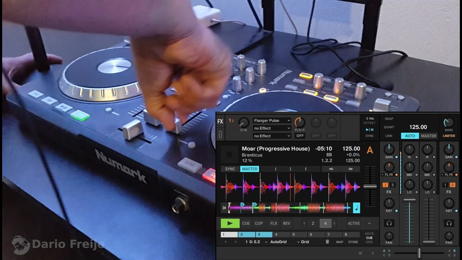The height and width of the screenshot is (260, 462).
Task: Select loop size 4
Action: (x=325, y=224)
